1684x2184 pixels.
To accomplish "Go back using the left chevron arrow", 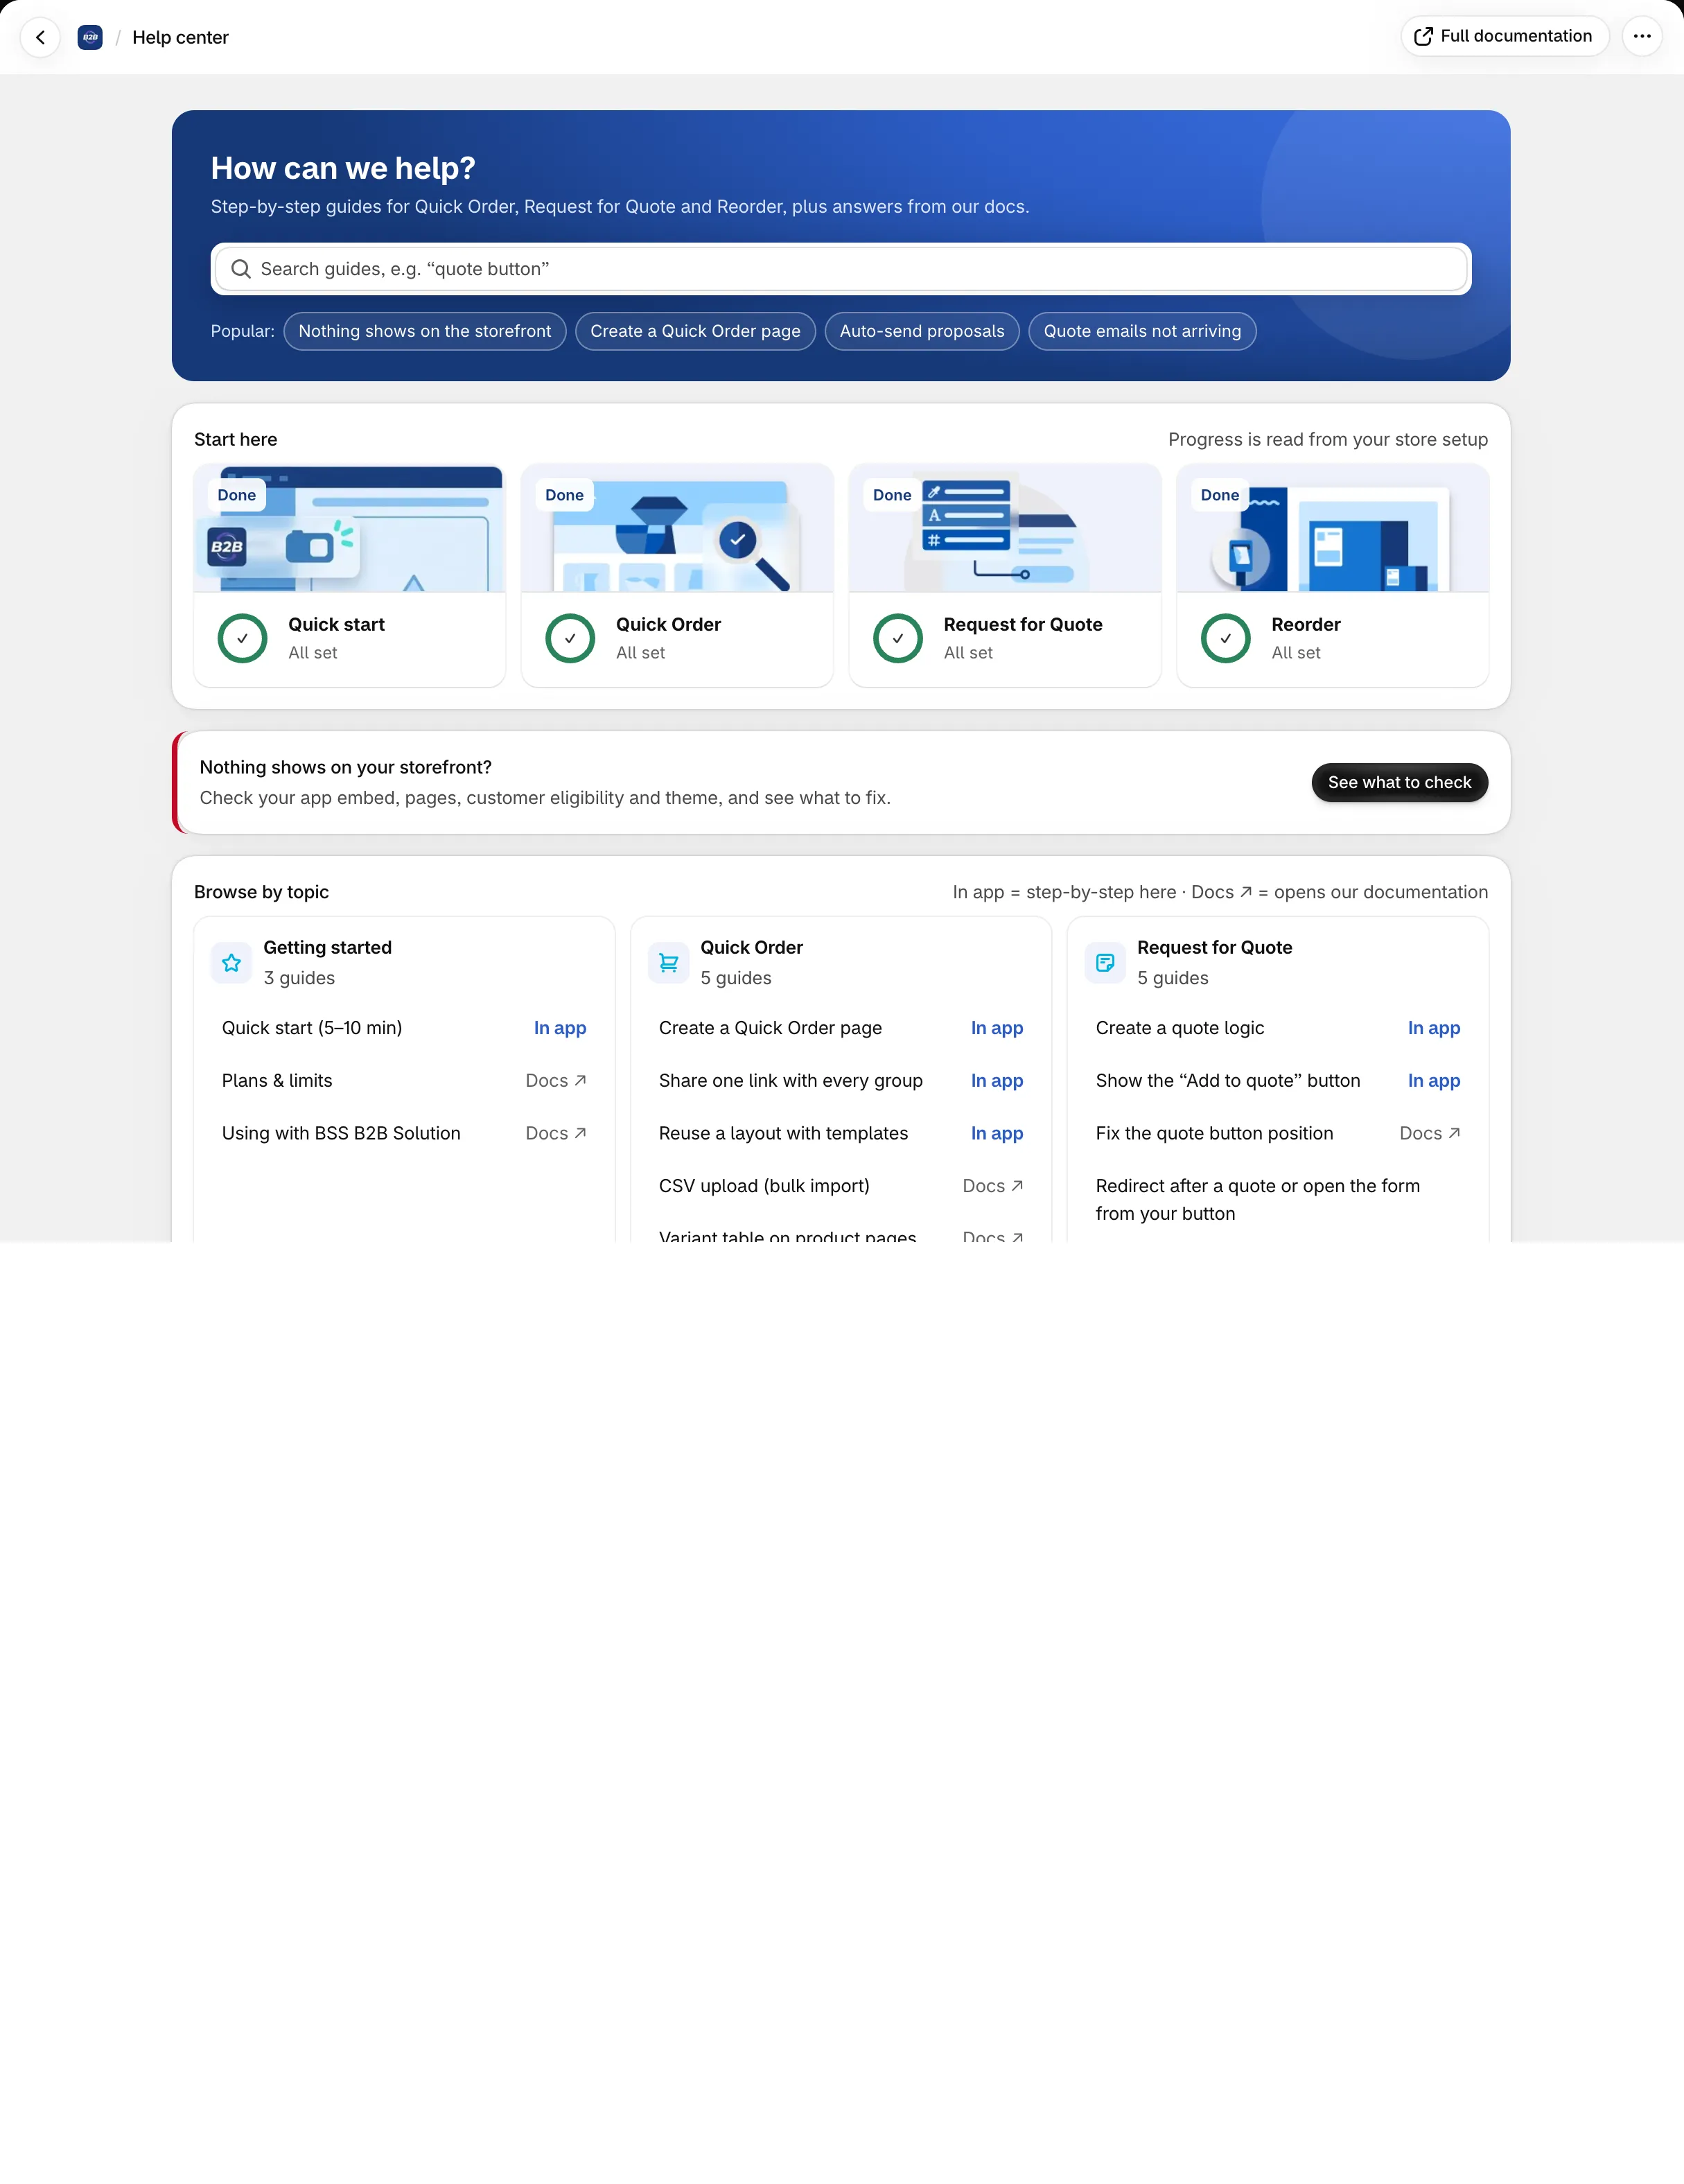I will point(41,37).
